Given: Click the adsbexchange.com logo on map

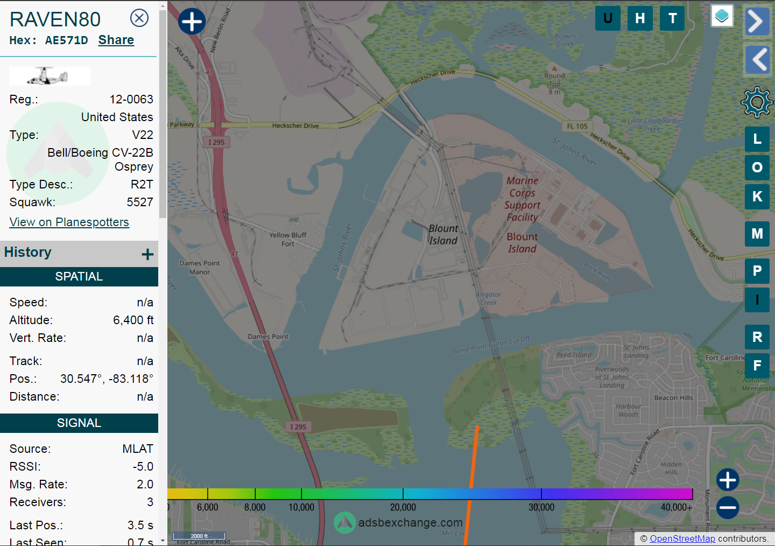Looking at the screenshot, I should [x=398, y=522].
